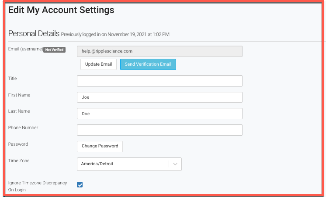Screen dimensions: 326x197
Task: Click the disabled email username field
Action: (x=160, y=51)
